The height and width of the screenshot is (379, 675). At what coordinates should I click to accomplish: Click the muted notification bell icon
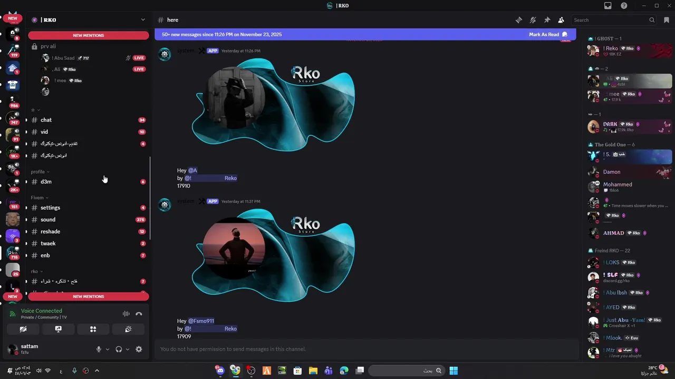[533, 20]
